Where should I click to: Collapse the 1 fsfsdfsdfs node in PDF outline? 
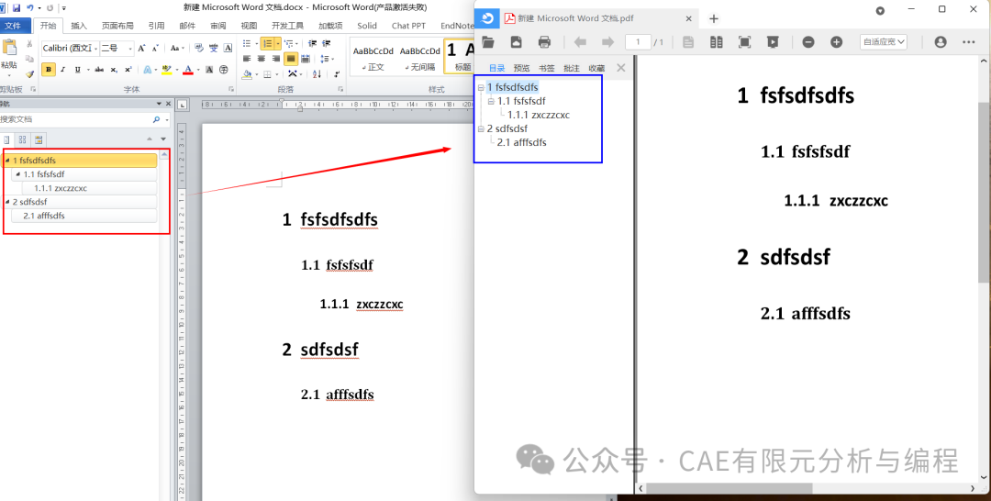[x=481, y=87]
